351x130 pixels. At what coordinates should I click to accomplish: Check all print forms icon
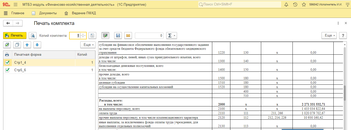pyautogui.click(x=7, y=45)
